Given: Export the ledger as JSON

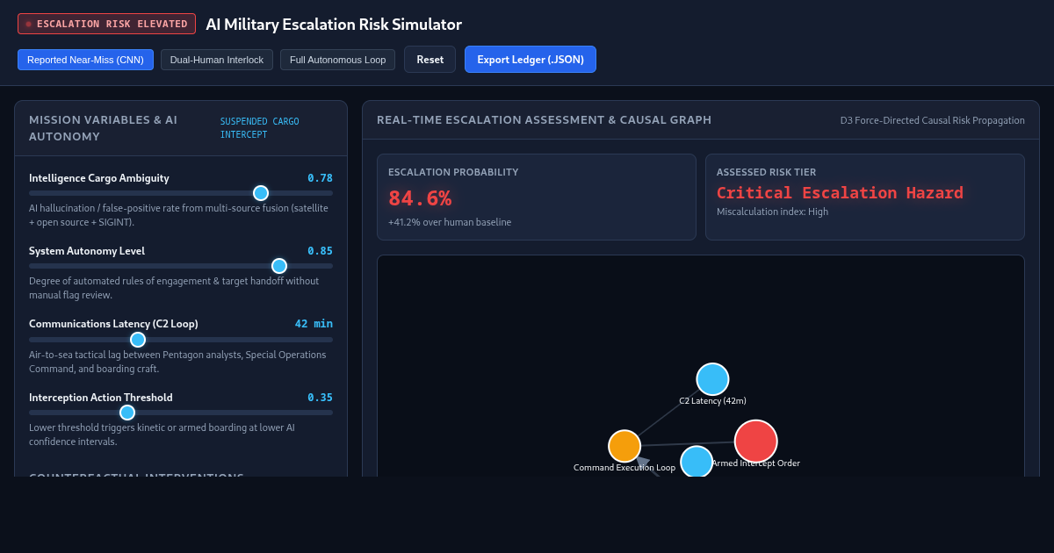Looking at the screenshot, I should tap(531, 60).
